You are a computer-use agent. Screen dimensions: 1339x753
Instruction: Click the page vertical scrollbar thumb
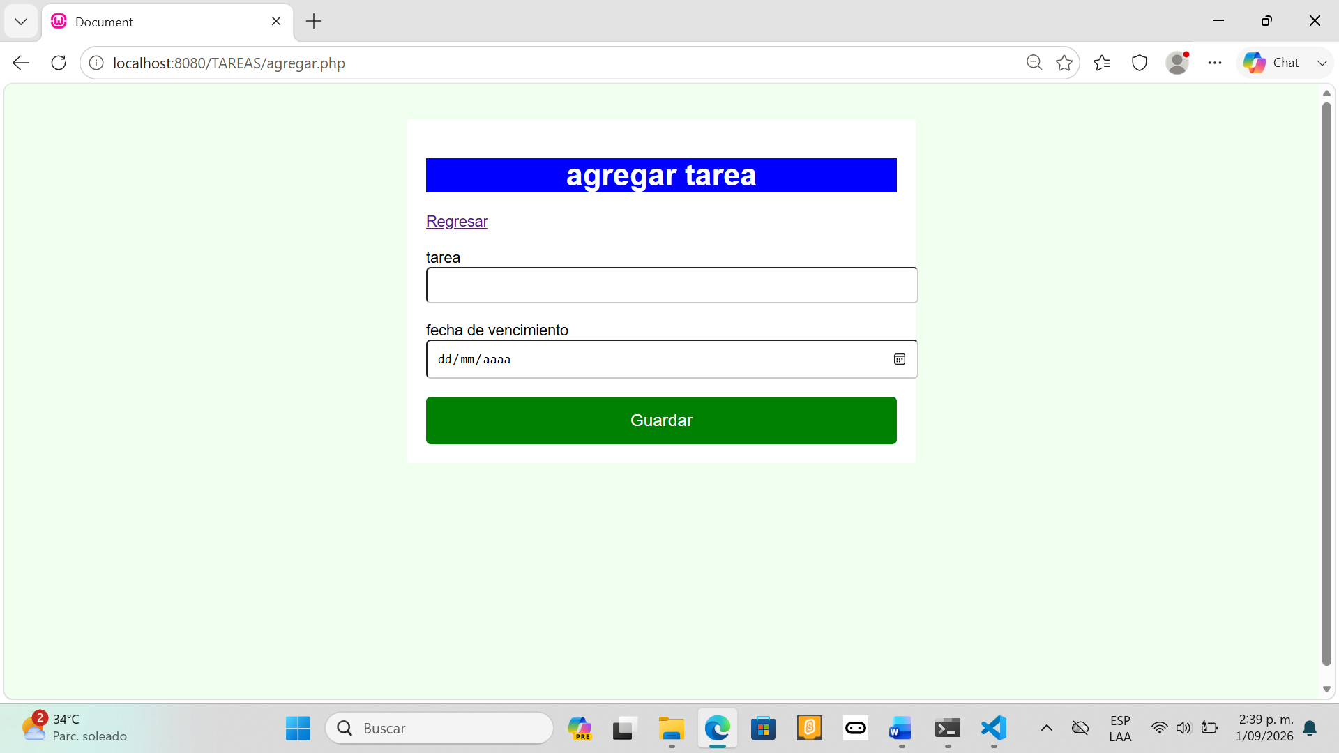[x=1326, y=383]
